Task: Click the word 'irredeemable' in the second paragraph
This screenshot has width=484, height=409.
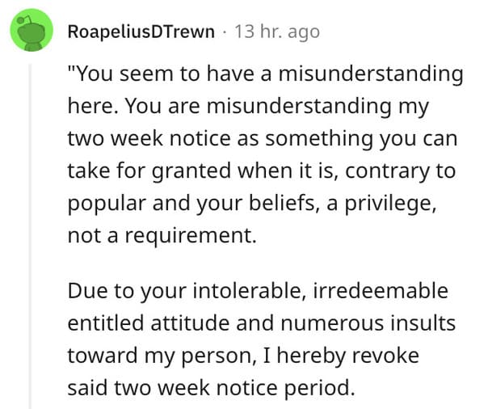Action: point(381,290)
